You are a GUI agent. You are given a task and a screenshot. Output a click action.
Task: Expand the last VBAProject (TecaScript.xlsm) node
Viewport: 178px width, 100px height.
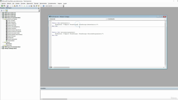(x=1, y=47)
